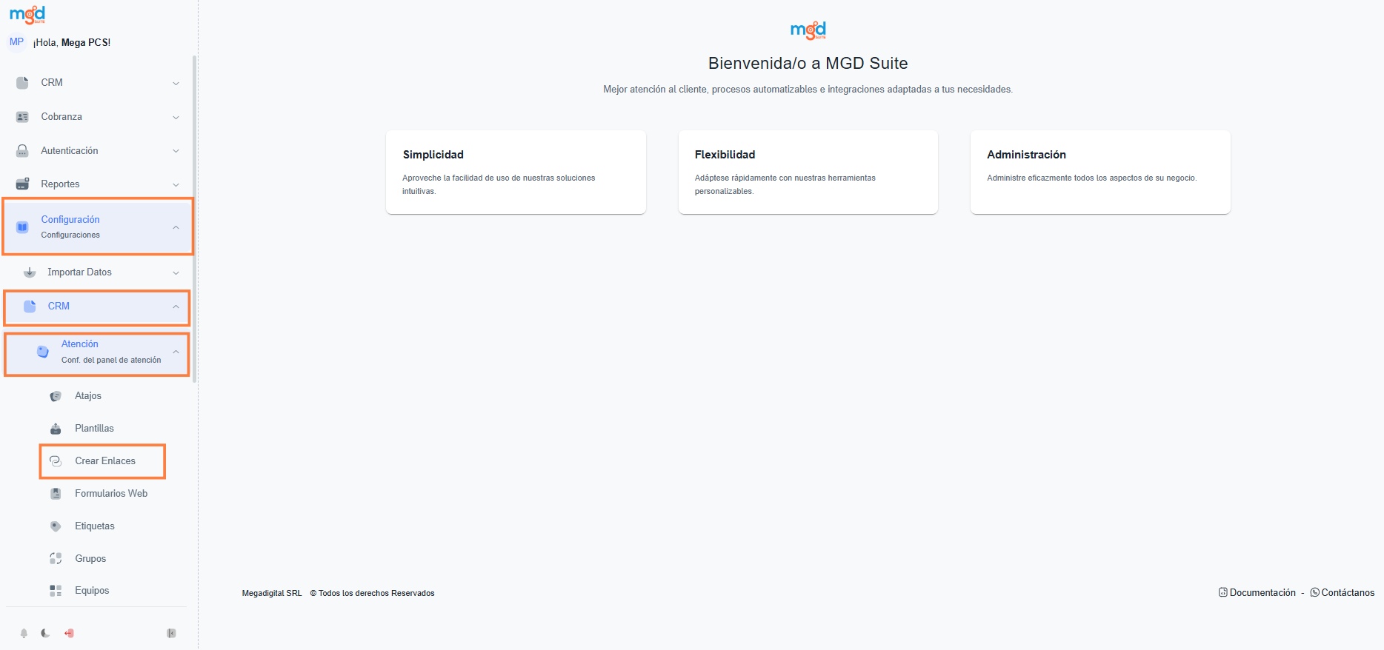1384x650 pixels.
Task: Expand the Autenticación section arrow
Action: [176, 151]
